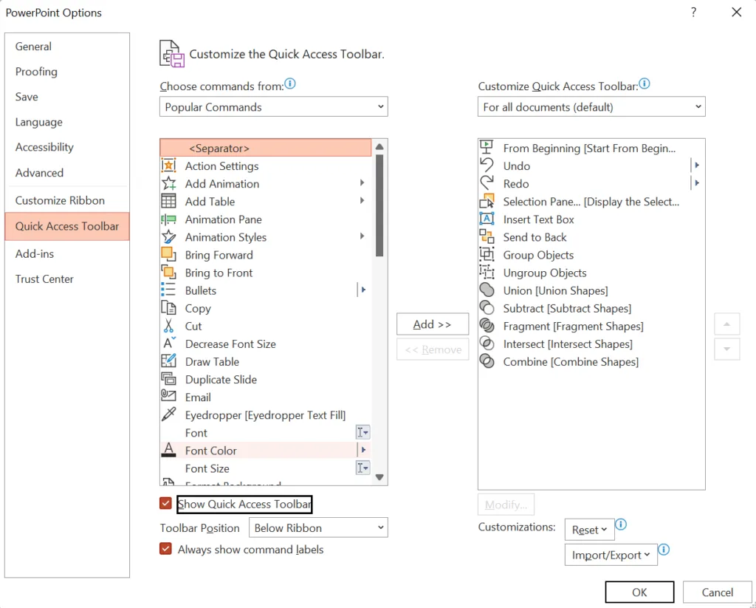Click the Redo arrow icon
Viewport: 756px width, 608px height.
coord(487,183)
